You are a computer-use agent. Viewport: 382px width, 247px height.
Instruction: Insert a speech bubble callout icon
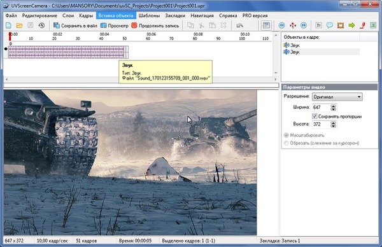point(329,25)
